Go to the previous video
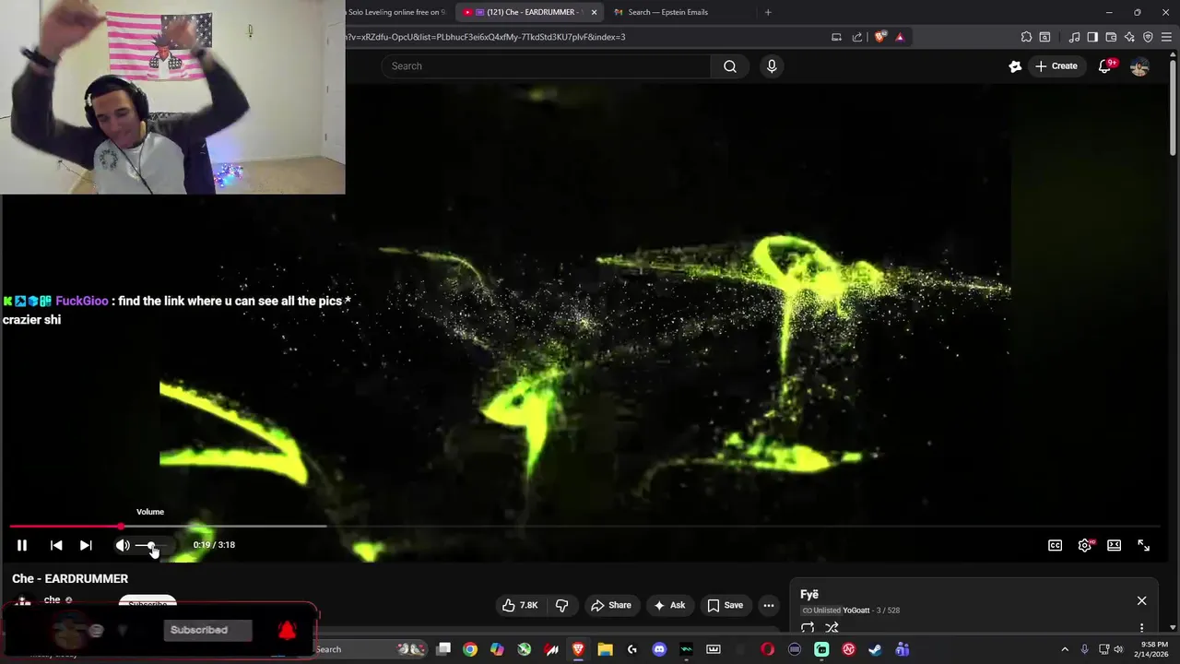 [x=56, y=545]
